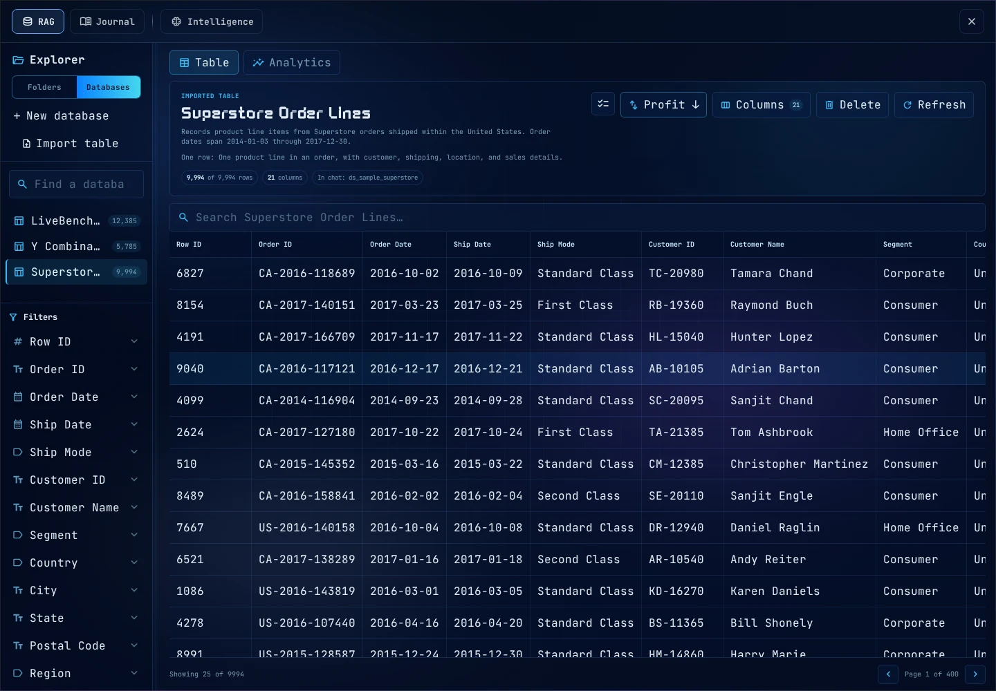Click New database
Image resolution: width=996 pixels, height=691 pixels.
(61, 116)
